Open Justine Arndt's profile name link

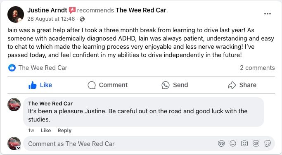pos(47,10)
